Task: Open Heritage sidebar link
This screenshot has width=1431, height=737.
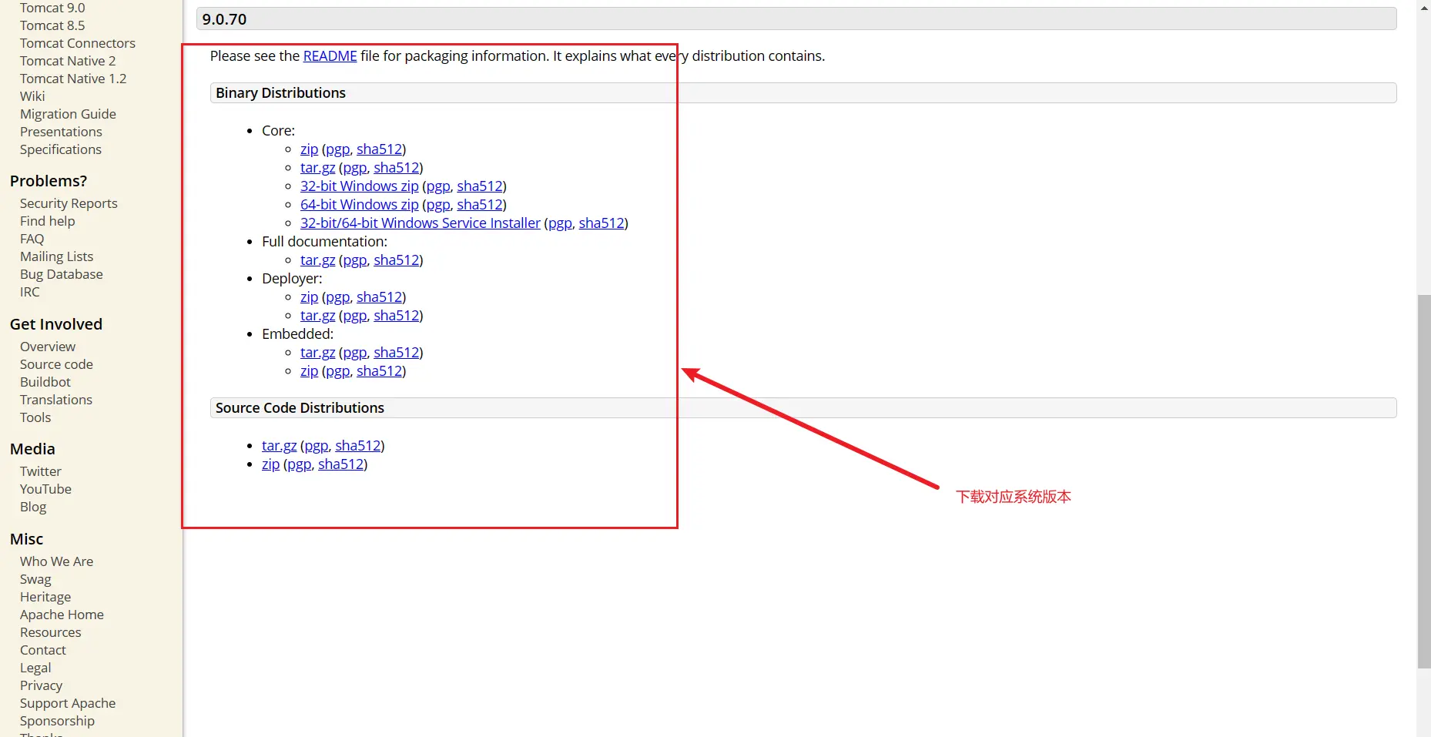Action: coord(45,597)
